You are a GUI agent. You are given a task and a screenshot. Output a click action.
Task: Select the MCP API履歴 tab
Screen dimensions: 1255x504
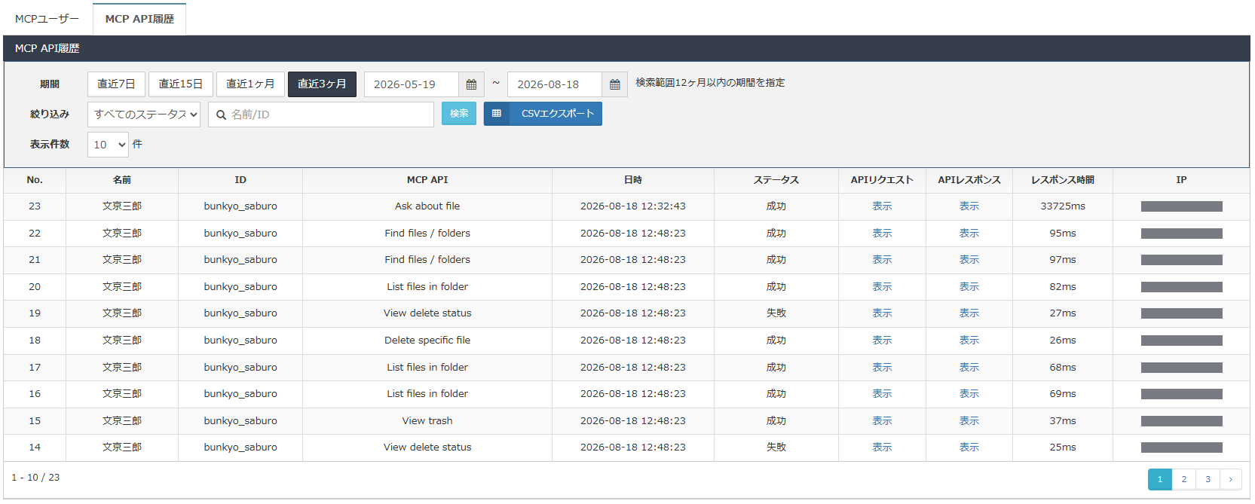(x=139, y=19)
